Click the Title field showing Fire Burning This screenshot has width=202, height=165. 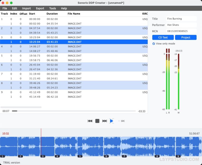click(181, 19)
